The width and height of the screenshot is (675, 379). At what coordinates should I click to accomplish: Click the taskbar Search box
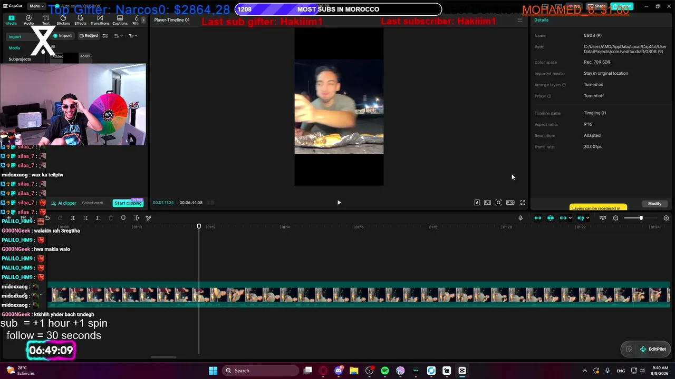261,371
